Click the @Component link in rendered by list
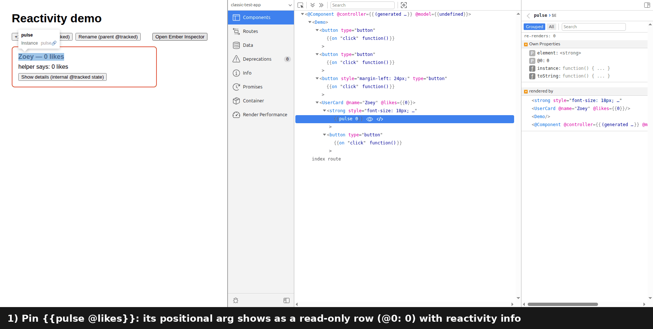 pyautogui.click(x=589, y=125)
